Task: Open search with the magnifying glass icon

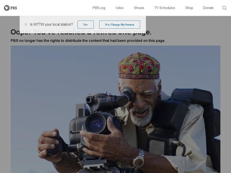Action: click(x=224, y=8)
